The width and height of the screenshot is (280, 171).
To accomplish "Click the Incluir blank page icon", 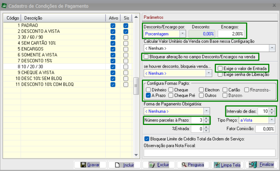I will (117, 165).
